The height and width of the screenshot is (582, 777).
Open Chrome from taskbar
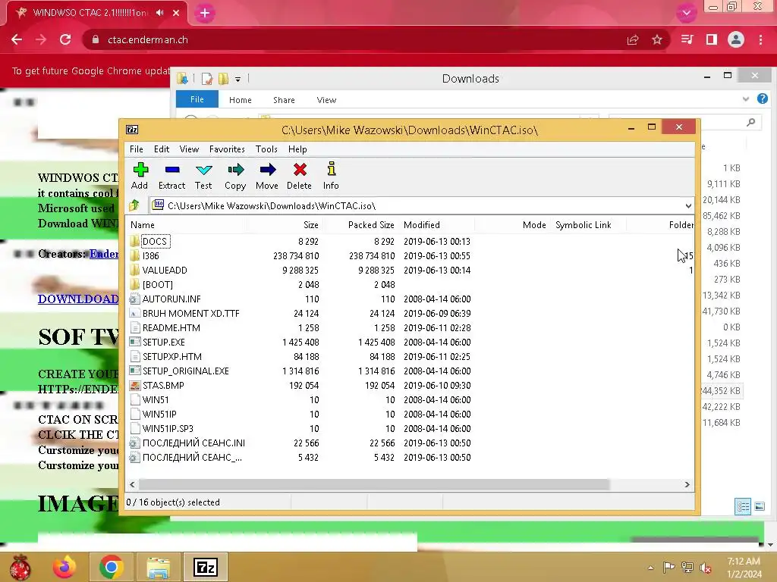[111, 567]
